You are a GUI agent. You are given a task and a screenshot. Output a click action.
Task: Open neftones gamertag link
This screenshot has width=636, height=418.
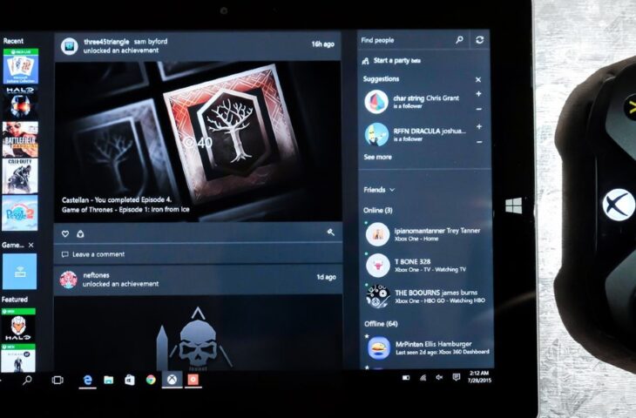pyautogui.click(x=96, y=275)
